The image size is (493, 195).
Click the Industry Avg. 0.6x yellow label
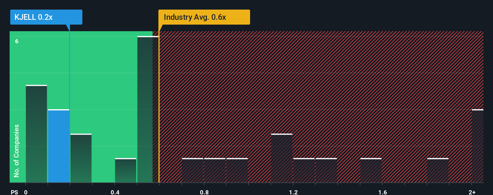click(204, 17)
